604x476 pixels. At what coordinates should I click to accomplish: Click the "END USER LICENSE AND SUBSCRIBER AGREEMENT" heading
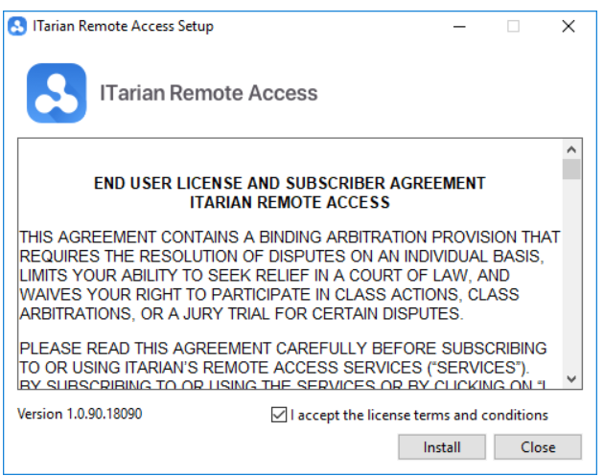pyautogui.click(x=290, y=183)
